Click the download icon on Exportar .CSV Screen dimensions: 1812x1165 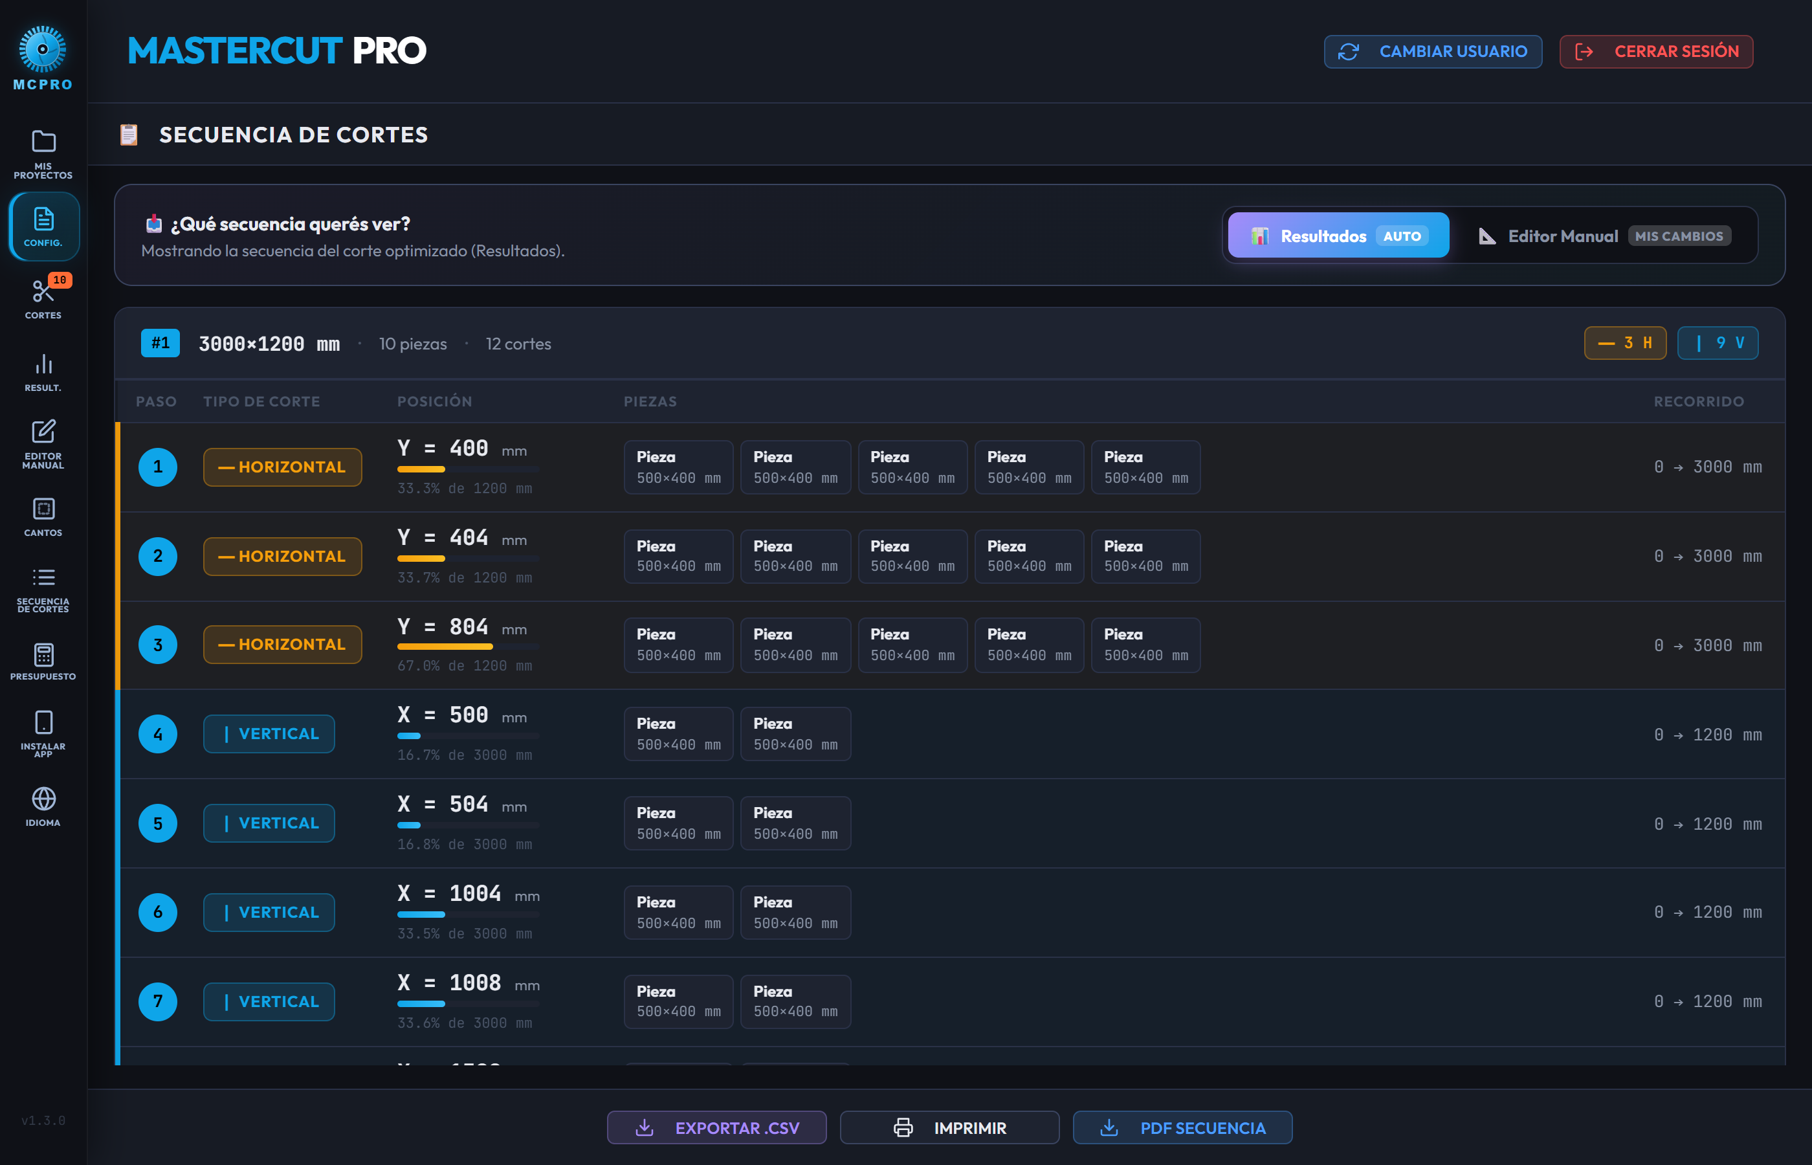click(x=645, y=1128)
